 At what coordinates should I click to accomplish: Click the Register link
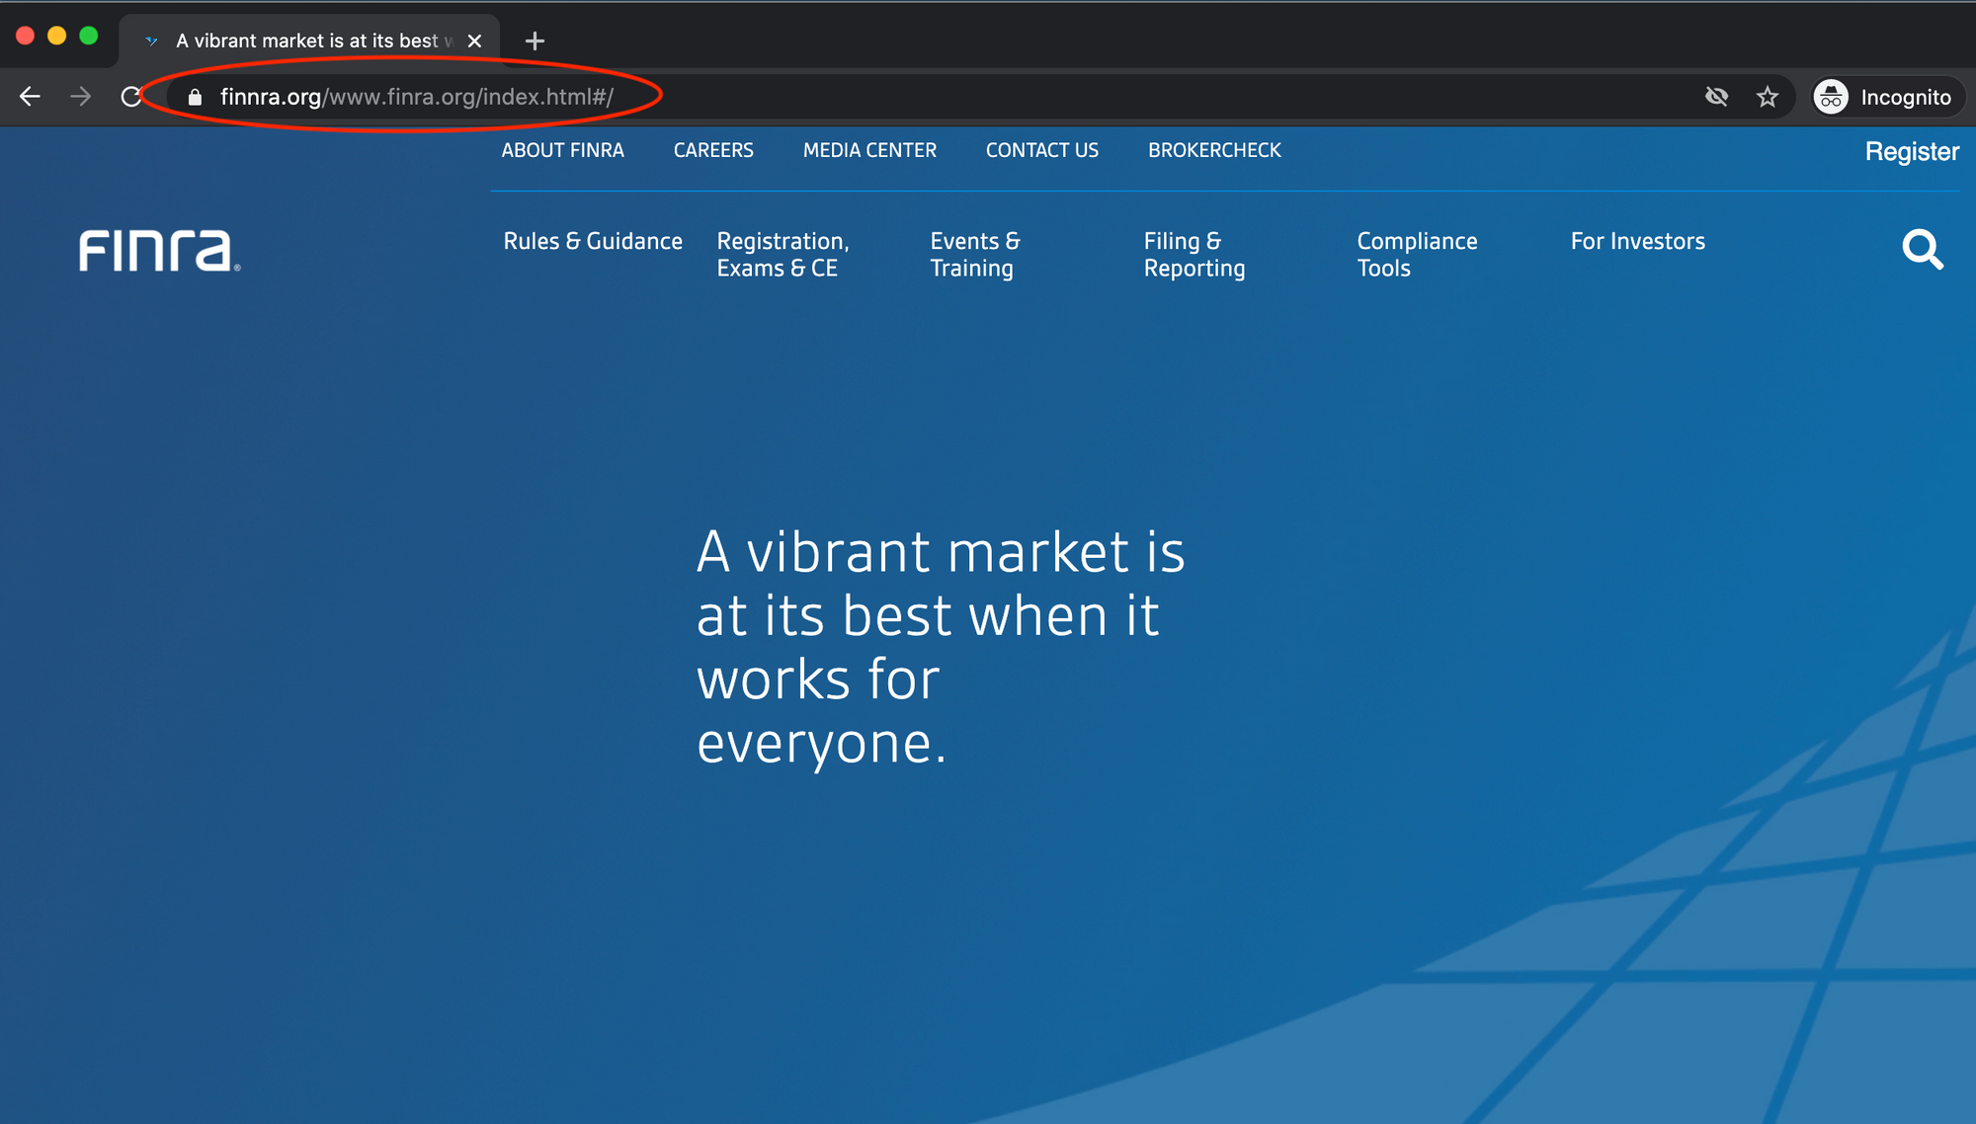click(1912, 151)
